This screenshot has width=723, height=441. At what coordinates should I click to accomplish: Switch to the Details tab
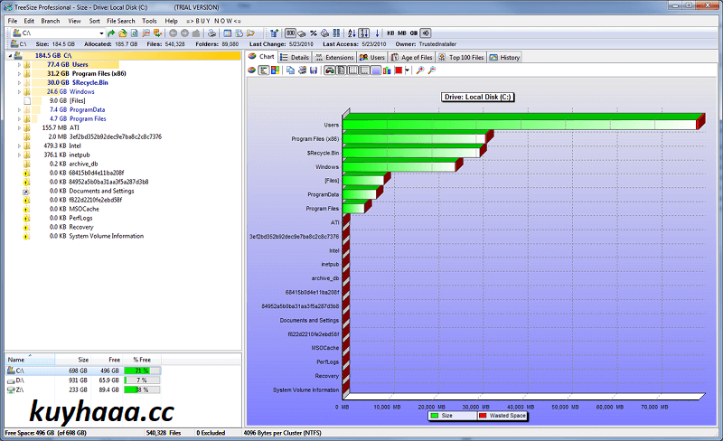(x=295, y=57)
